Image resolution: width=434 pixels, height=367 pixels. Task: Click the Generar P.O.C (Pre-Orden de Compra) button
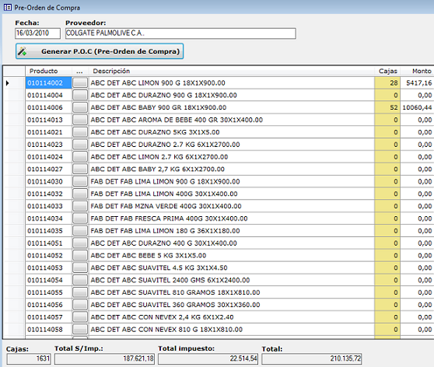[x=100, y=51]
